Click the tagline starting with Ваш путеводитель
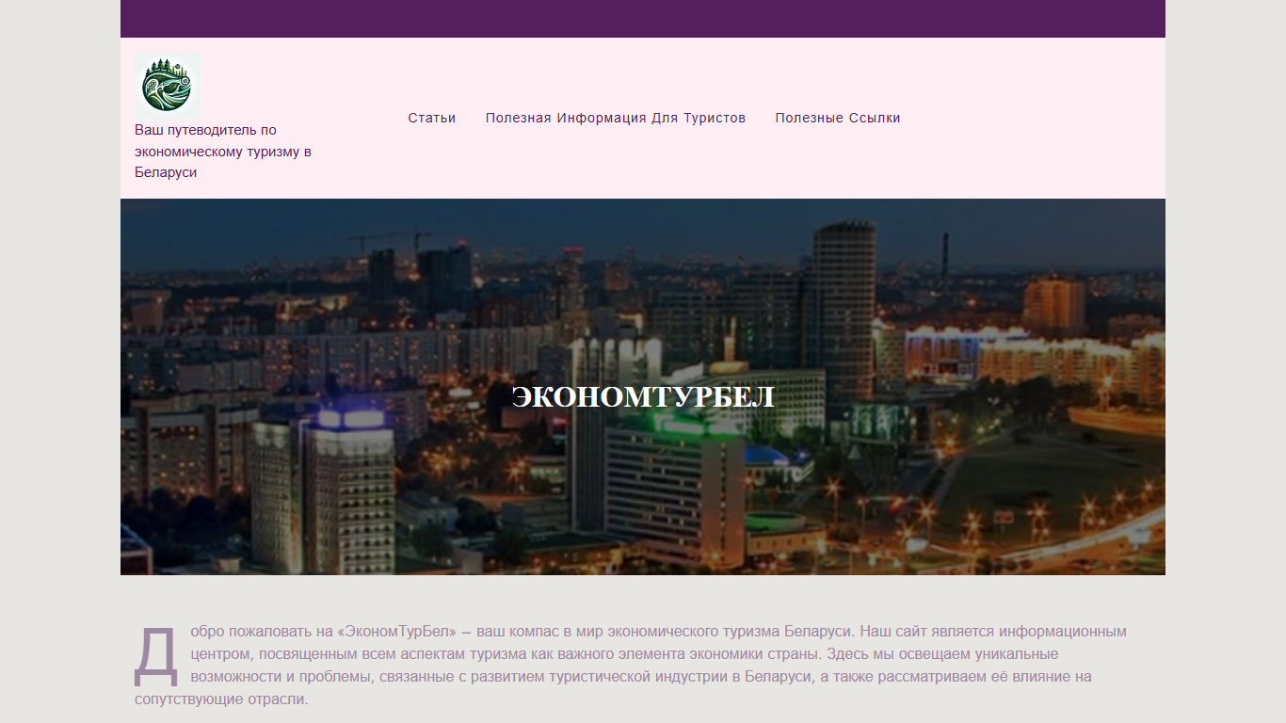Viewport: 1286px width, 723px height. [x=223, y=152]
